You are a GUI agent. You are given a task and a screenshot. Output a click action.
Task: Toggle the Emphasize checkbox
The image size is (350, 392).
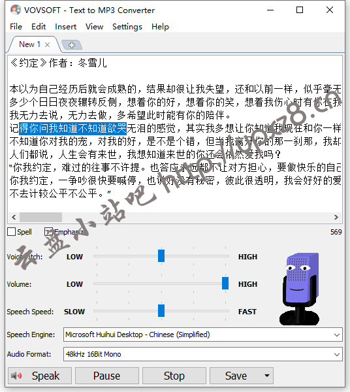click(48, 232)
